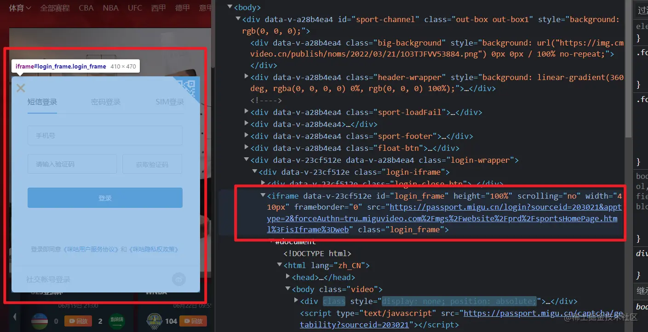Go to 全部赛程 in the navigation bar
The width and height of the screenshot is (648, 332).
pyautogui.click(x=55, y=8)
